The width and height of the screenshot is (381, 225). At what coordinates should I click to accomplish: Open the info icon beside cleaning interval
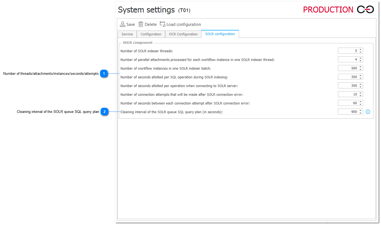(368, 112)
